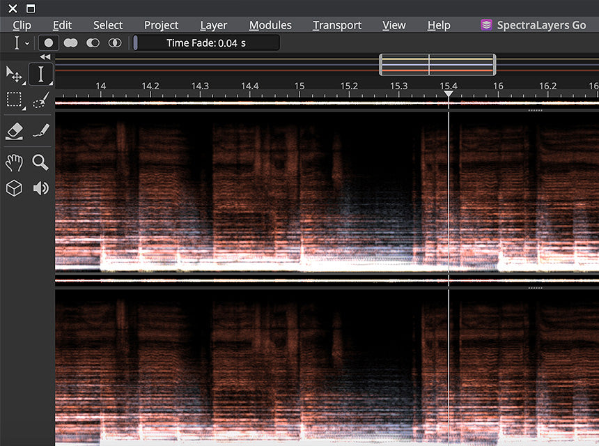Select the speaker playback tool
The width and height of the screenshot is (599, 446).
[x=41, y=188]
